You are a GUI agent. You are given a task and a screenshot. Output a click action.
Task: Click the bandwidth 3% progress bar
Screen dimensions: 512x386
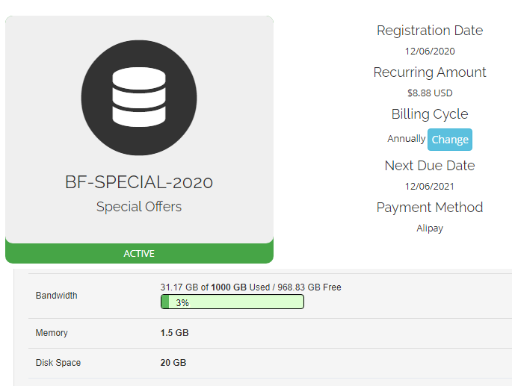232,302
